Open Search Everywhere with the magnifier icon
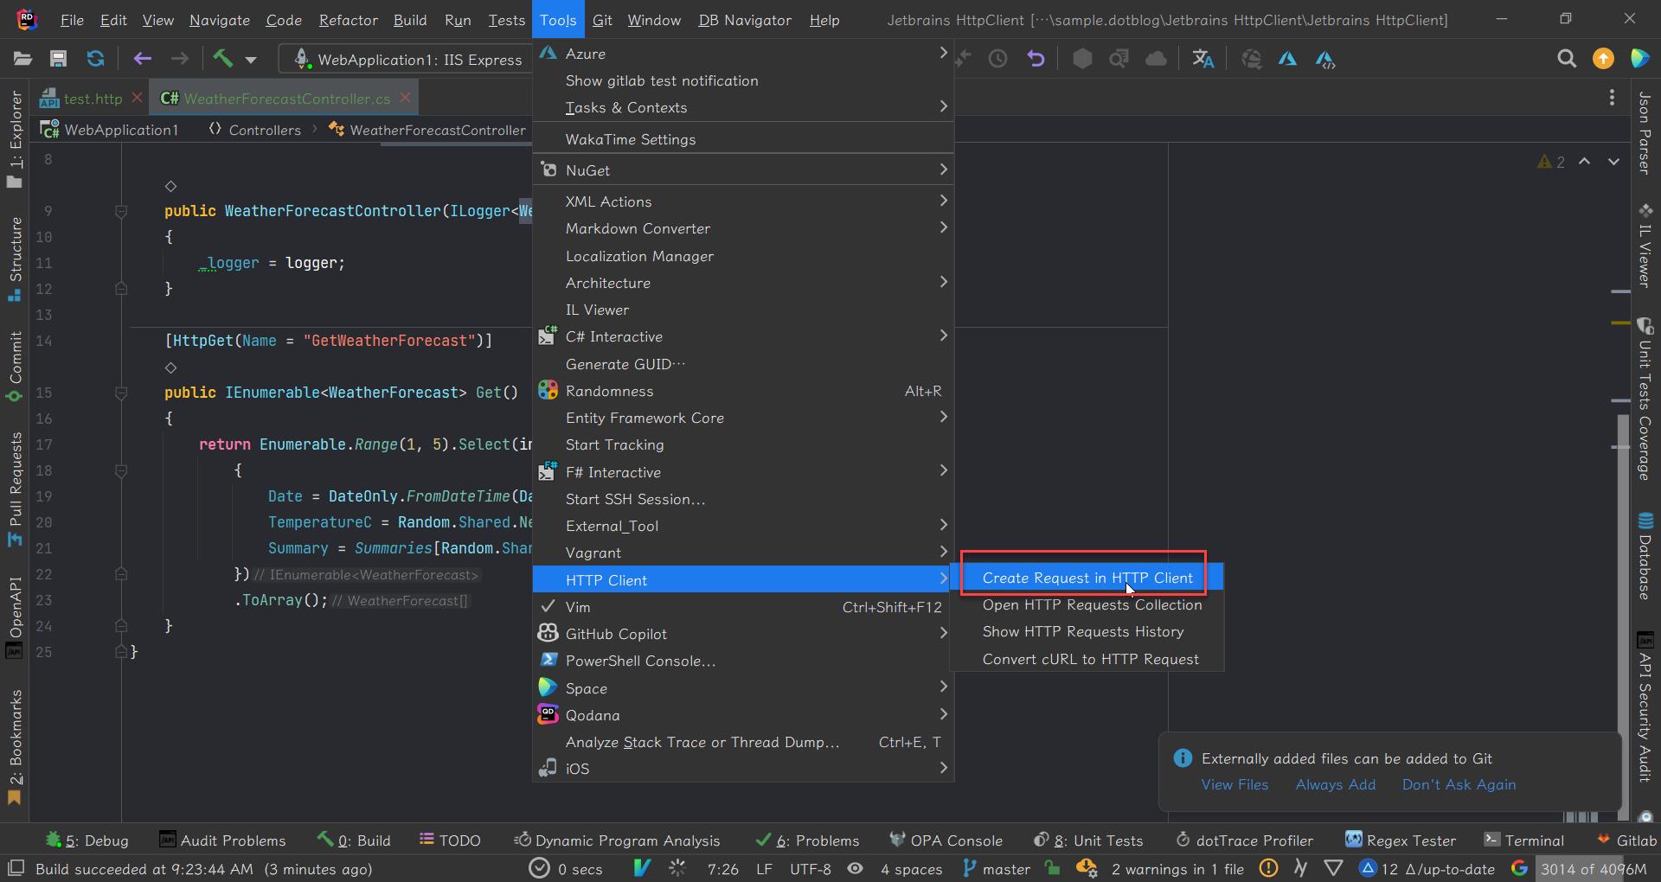The height and width of the screenshot is (882, 1661). click(1567, 58)
